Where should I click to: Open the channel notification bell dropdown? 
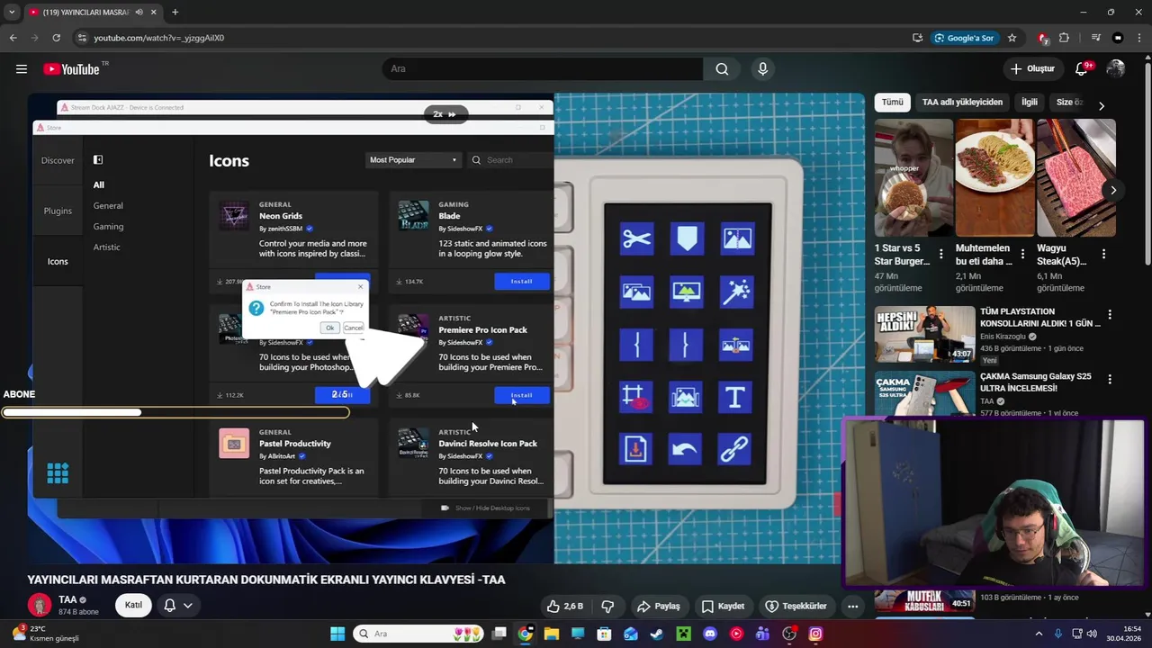click(178, 605)
